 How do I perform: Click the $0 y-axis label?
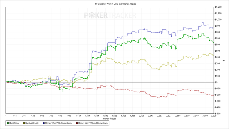pos(216,82)
